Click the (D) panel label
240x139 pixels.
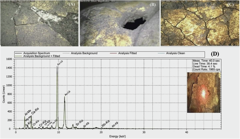(x=215, y=54)
